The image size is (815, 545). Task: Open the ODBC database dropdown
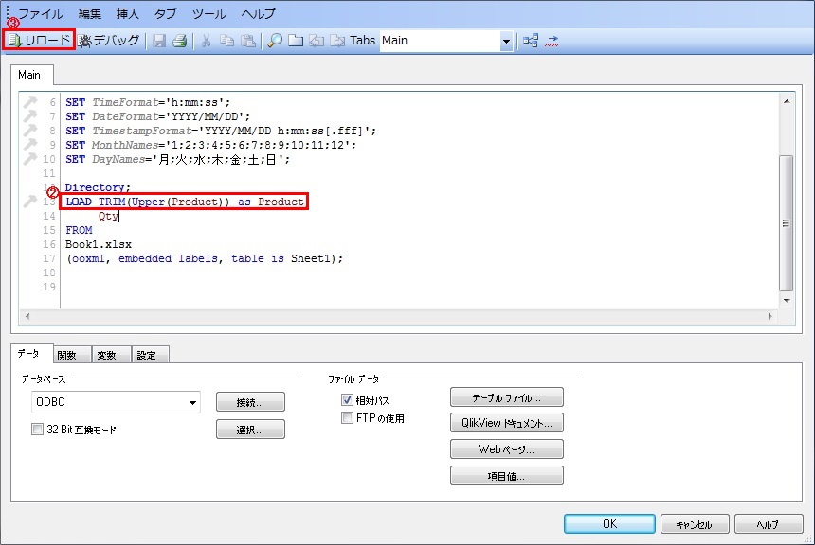click(x=194, y=401)
